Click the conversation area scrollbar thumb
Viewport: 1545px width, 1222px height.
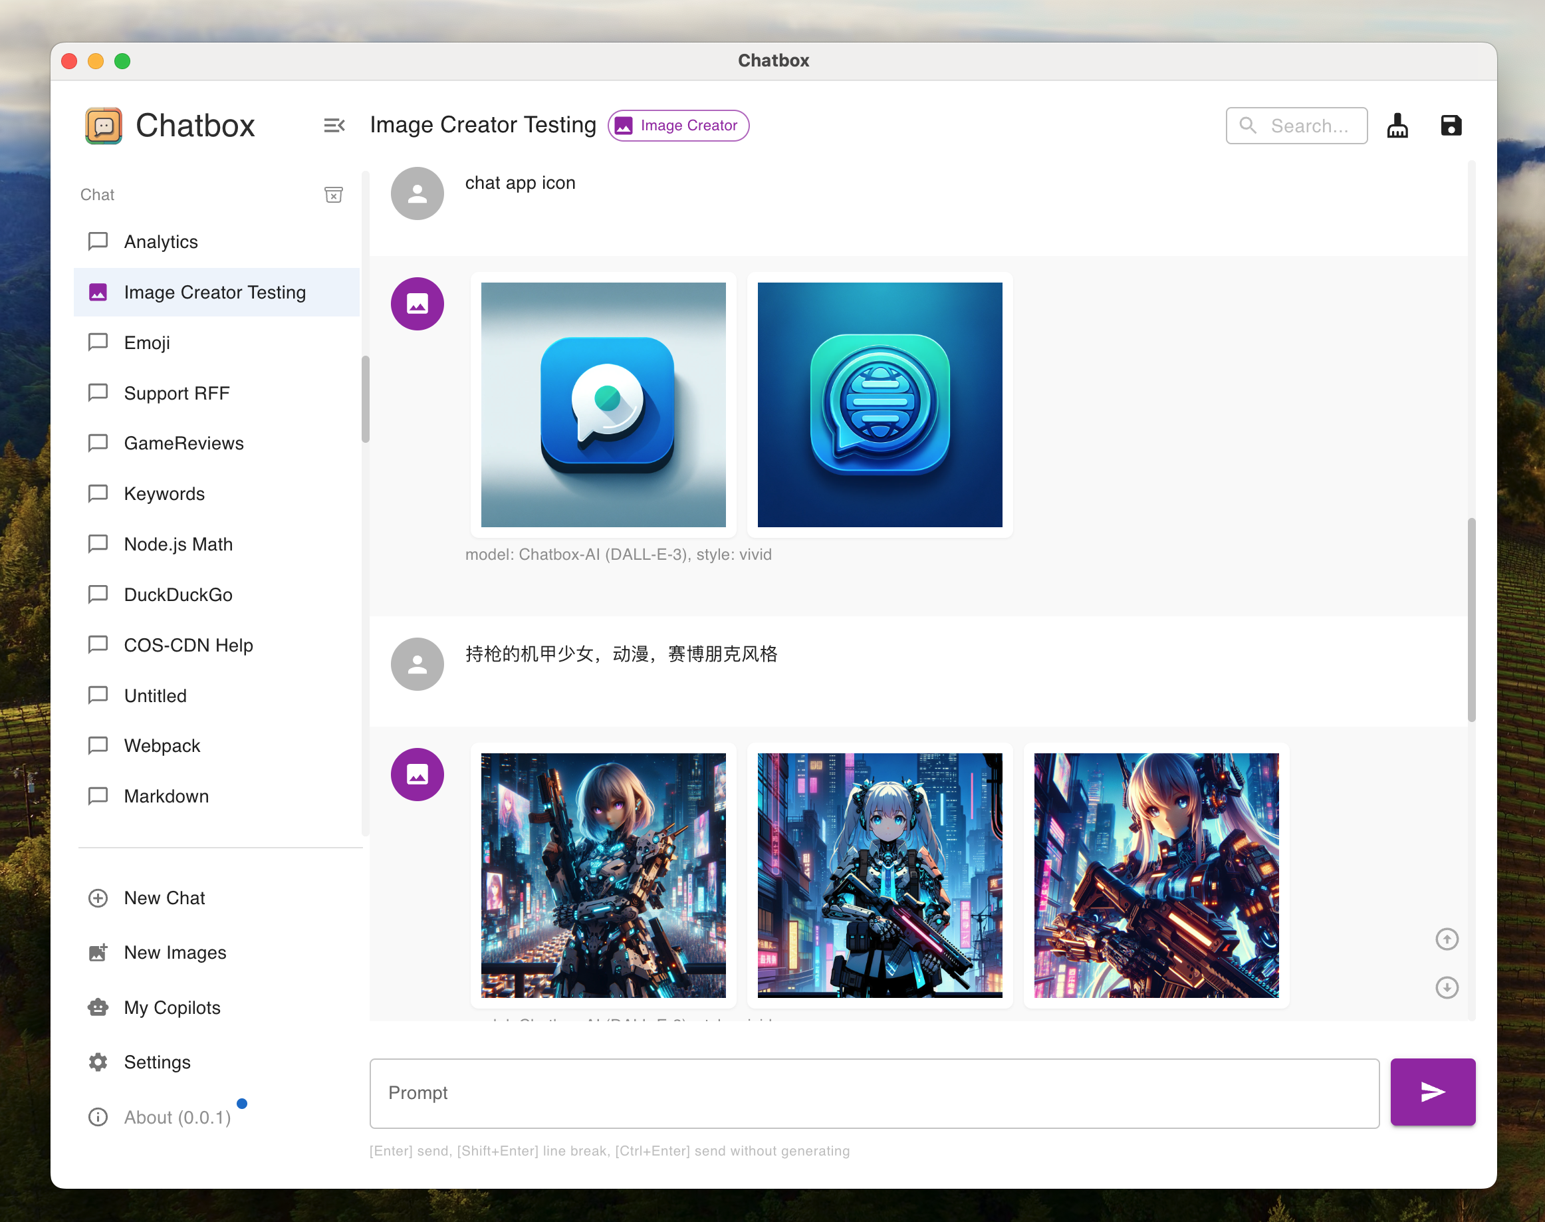click(1471, 620)
